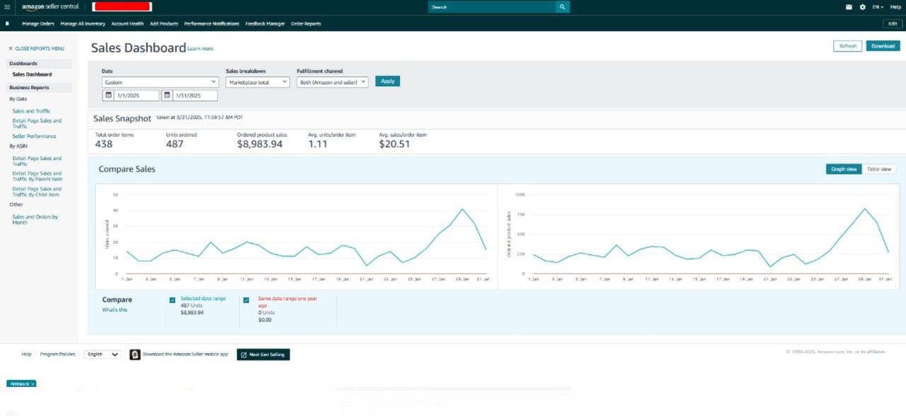Open Manage Orders from the favorites bar
Image resolution: width=906 pixels, height=416 pixels.
(x=38, y=23)
